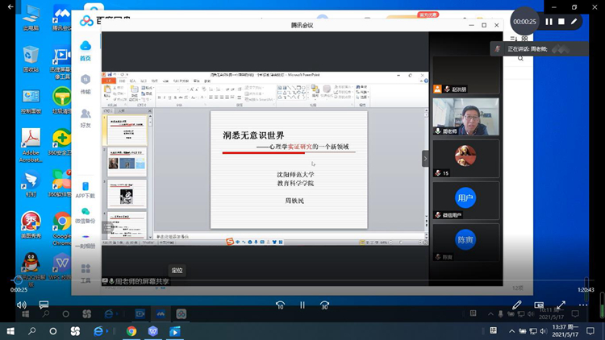
Task: Open the 回收站 recycle bin desktop icon
Action: coord(31,59)
